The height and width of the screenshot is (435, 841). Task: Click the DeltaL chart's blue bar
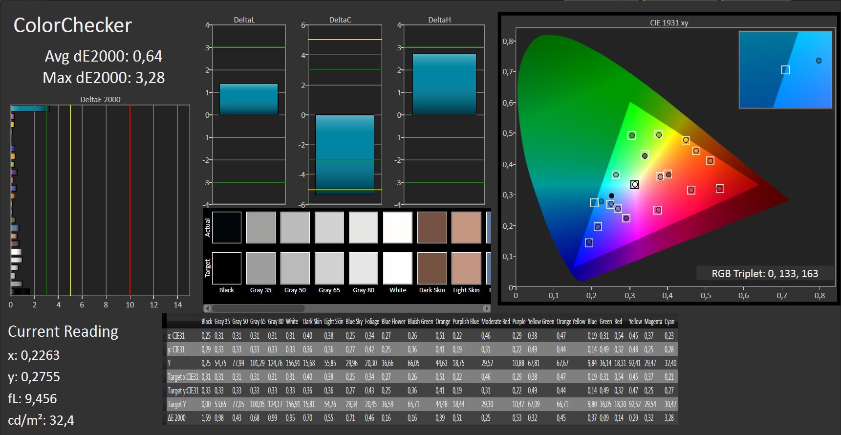pos(249,99)
